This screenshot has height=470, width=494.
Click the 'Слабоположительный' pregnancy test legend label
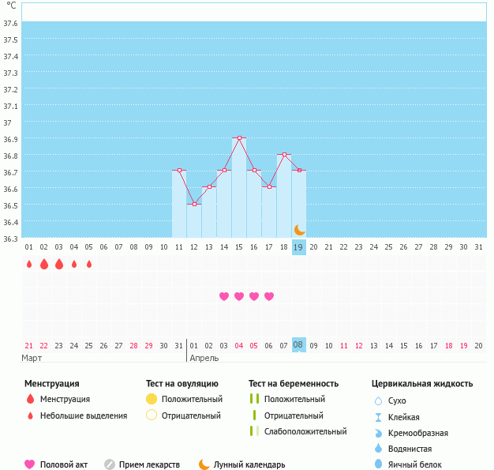tap(306, 431)
